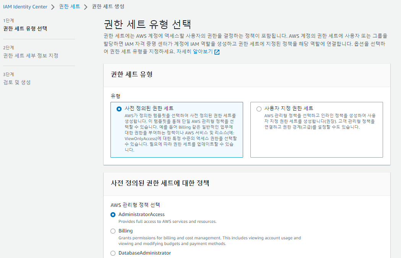Choose the Billing policy radio button
The image size is (401, 258).
coord(113,231)
